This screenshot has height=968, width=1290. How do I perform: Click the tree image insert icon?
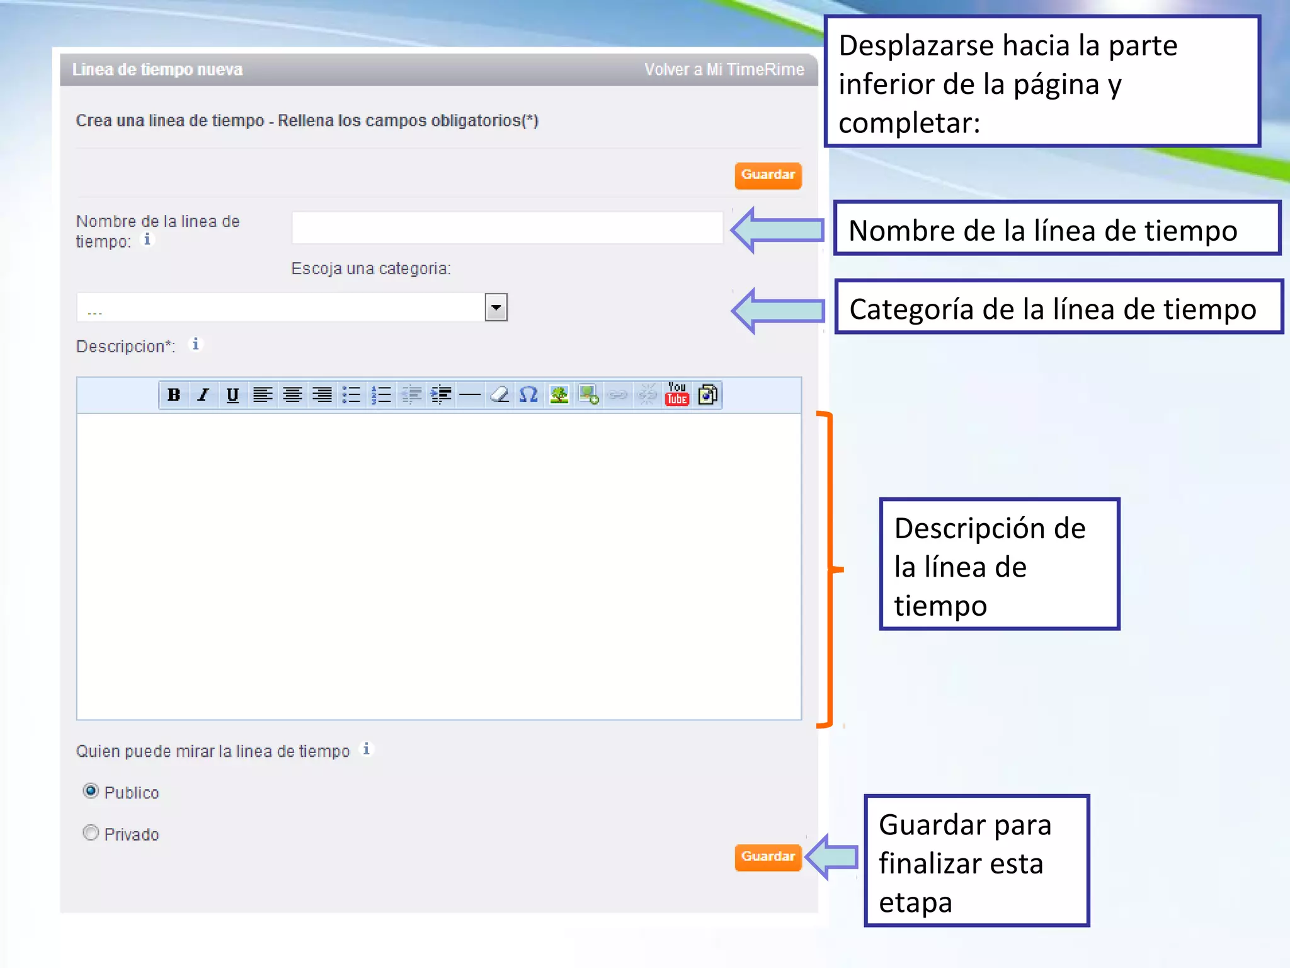point(559,395)
